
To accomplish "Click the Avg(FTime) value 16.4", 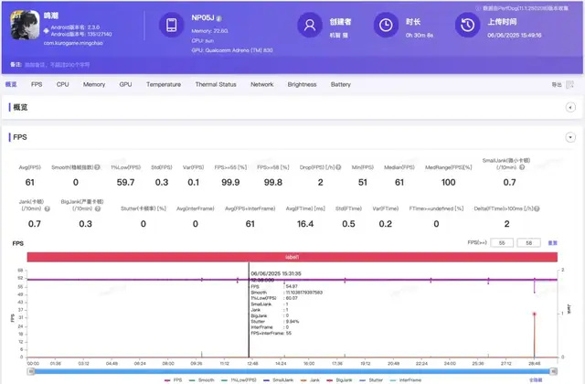I will (305, 224).
